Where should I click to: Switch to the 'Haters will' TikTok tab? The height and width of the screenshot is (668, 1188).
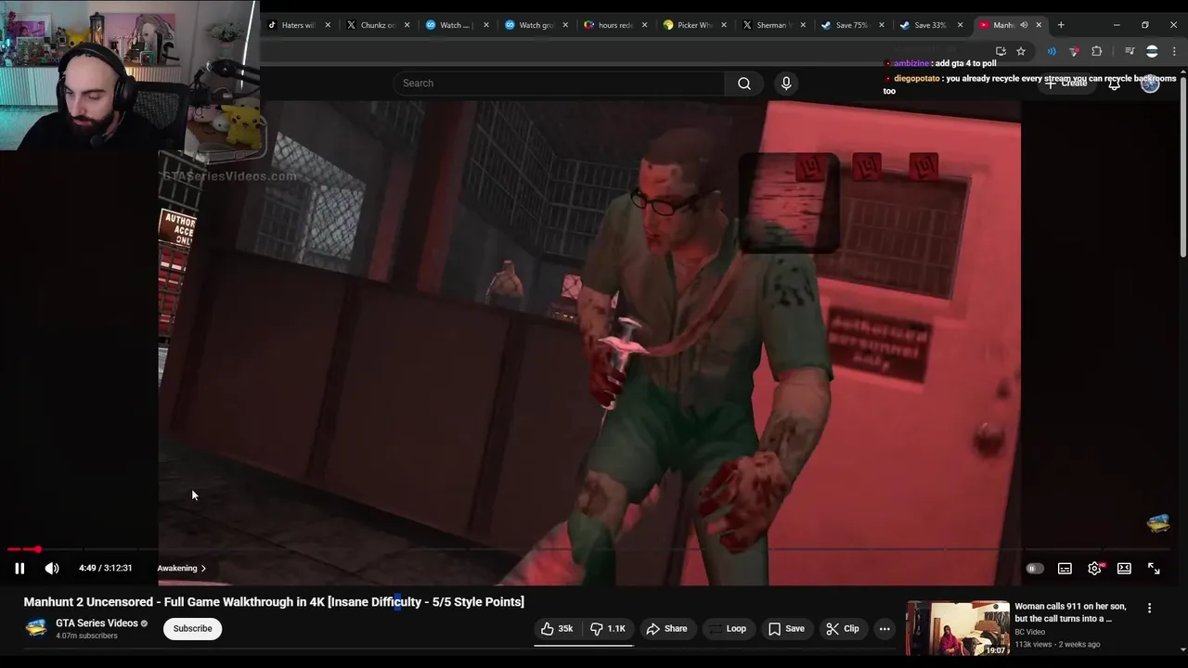(299, 25)
